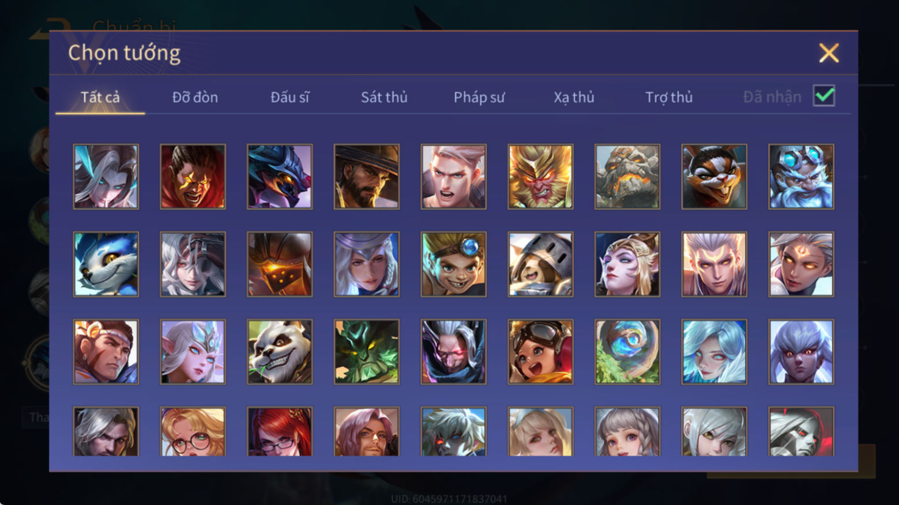Filter heroes by Xạ thủ tab
The width and height of the screenshot is (899, 505).
[x=574, y=97]
